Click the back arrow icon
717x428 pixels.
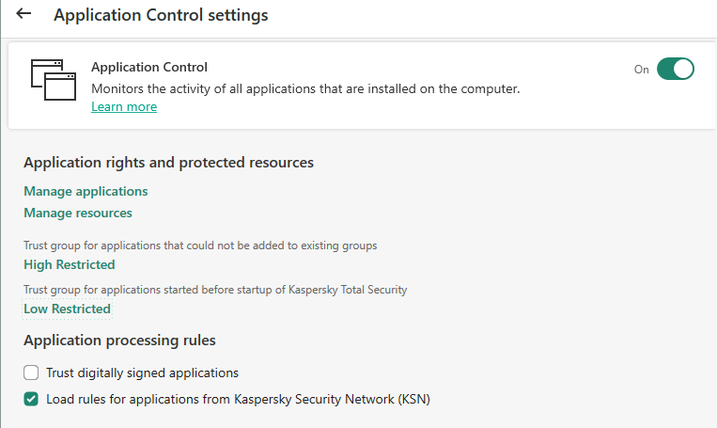tap(23, 14)
